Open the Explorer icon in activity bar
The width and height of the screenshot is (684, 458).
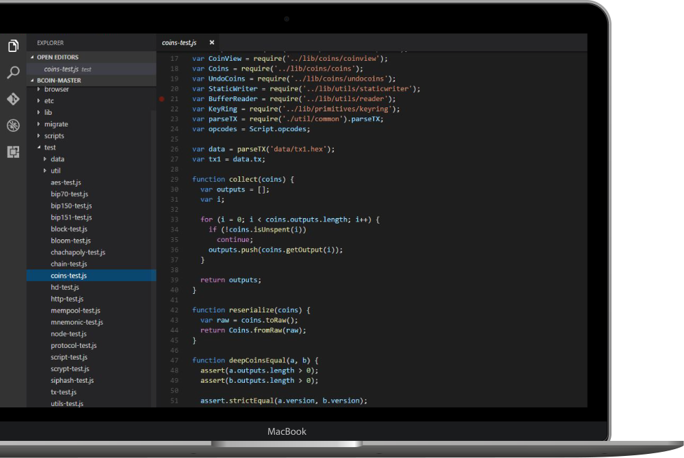[13, 46]
